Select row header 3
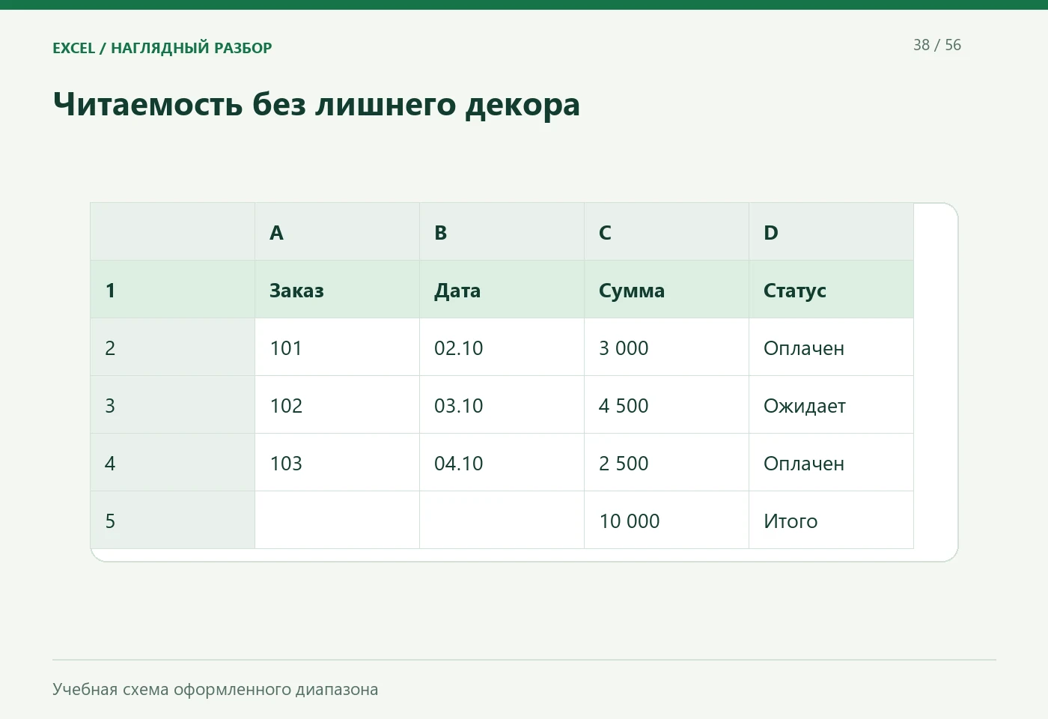The height and width of the screenshot is (719, 1048). point(172,405)
